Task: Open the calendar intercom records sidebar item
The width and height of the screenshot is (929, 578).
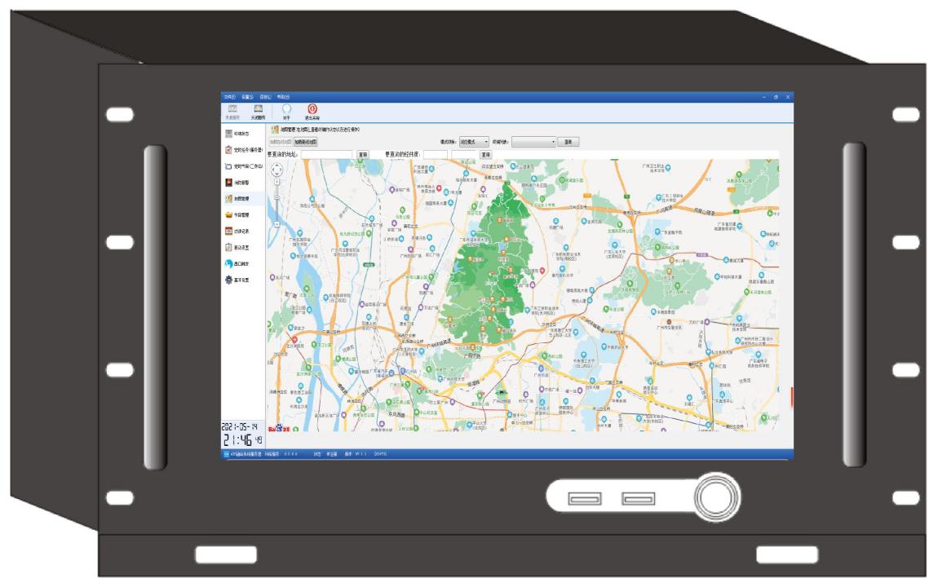Action: 229,231
